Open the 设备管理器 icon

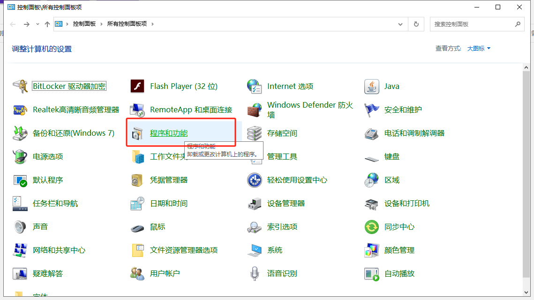point(255,204)
